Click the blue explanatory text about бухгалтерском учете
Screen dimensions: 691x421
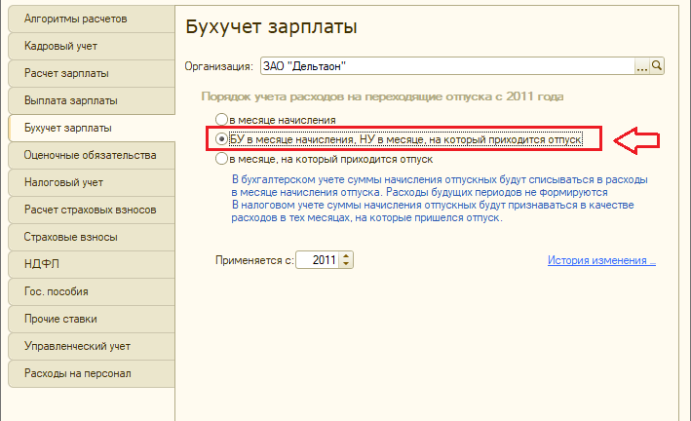(x=440, y=199)
